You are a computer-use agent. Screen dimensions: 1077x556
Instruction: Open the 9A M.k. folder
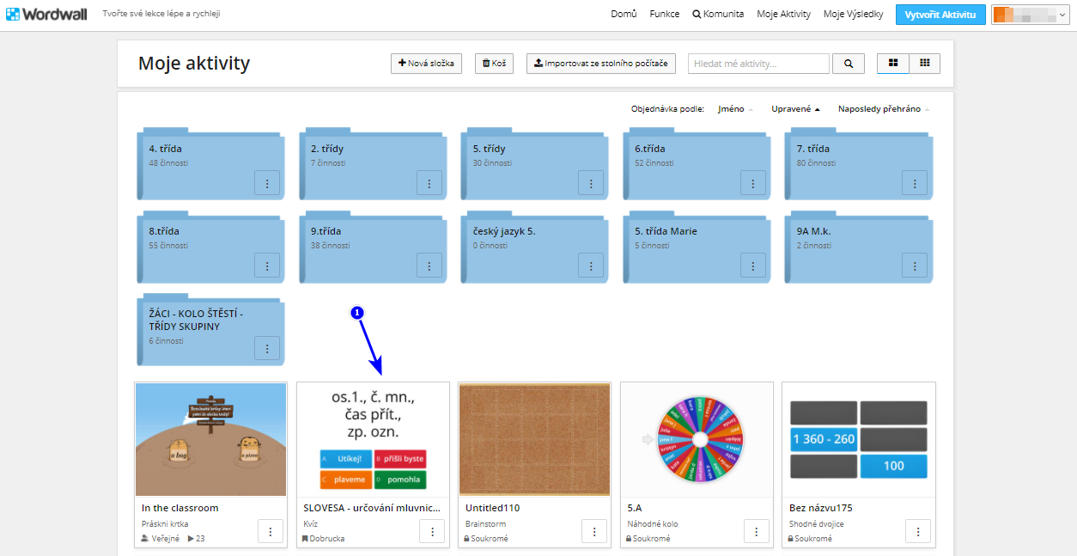pyautogui.click(x=859, y=247)
